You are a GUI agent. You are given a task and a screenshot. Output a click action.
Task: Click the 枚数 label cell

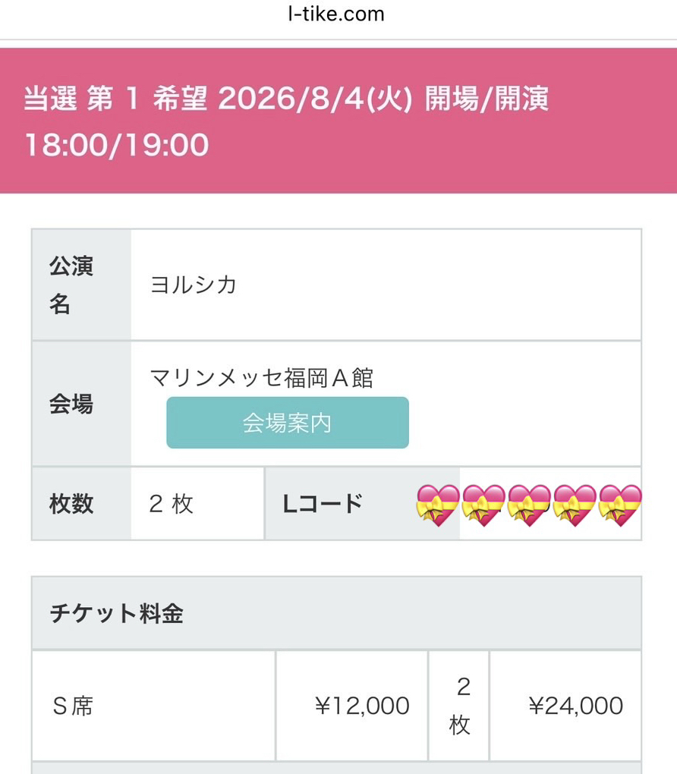point(71,504)
